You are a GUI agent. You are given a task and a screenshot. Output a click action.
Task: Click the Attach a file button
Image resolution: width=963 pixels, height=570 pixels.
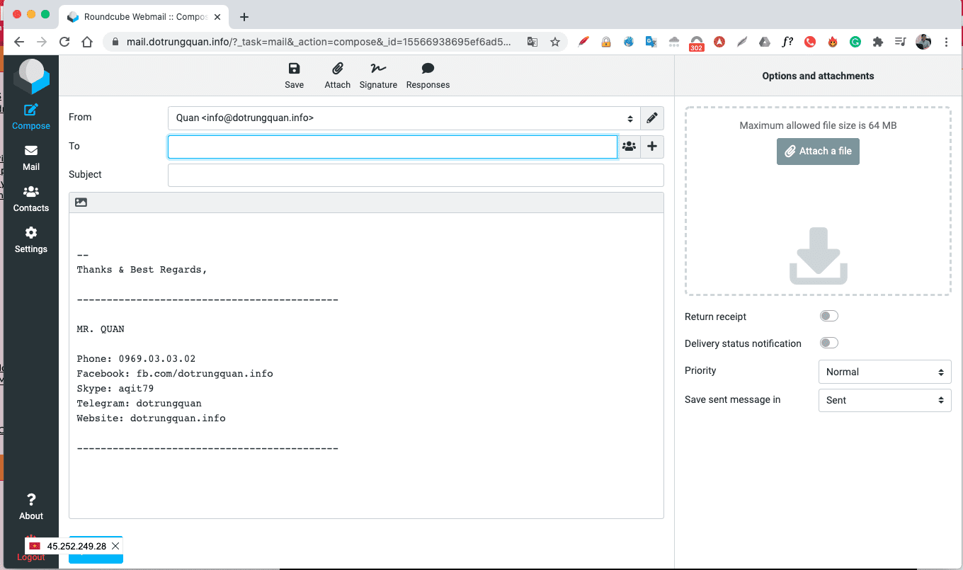818,152
